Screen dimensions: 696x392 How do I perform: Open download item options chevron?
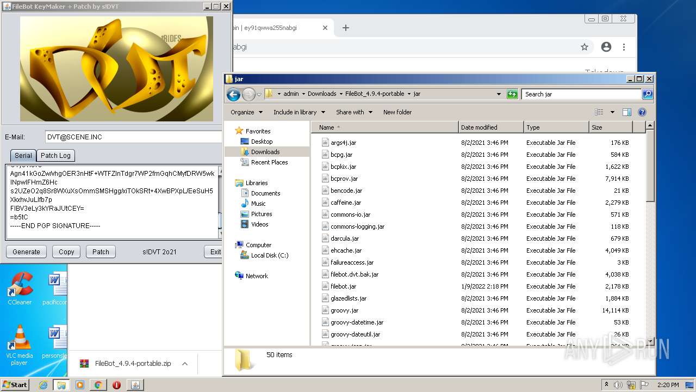tap(185, 364)
